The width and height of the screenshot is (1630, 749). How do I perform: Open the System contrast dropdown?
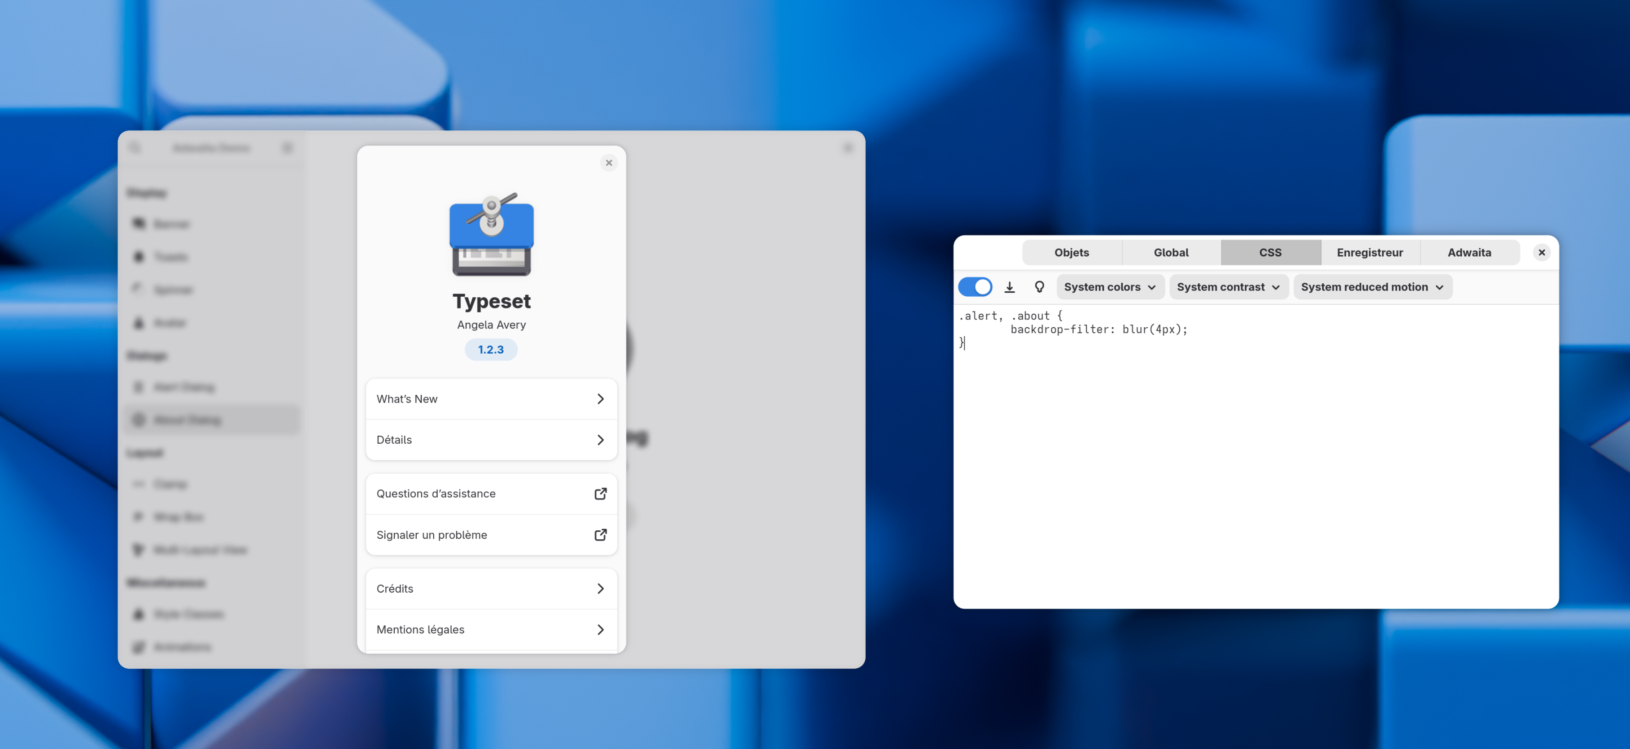[1228, 287]
